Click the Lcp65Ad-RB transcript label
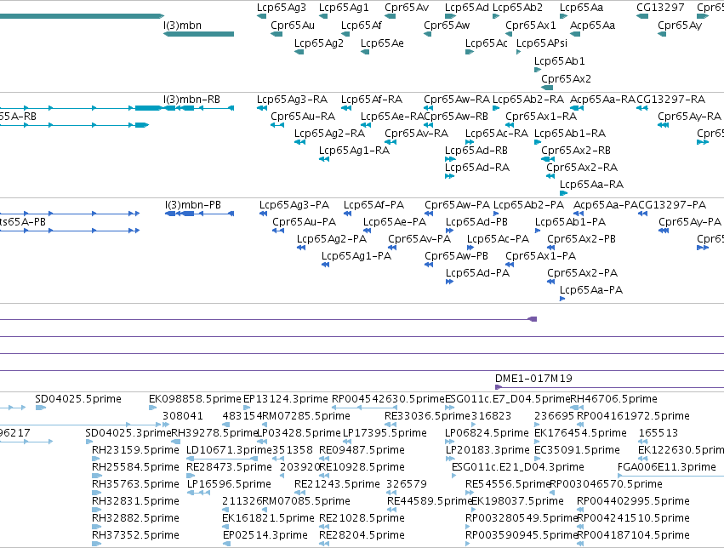The height and width of the screenshot is (548, 724). click(x=476, y=151)
